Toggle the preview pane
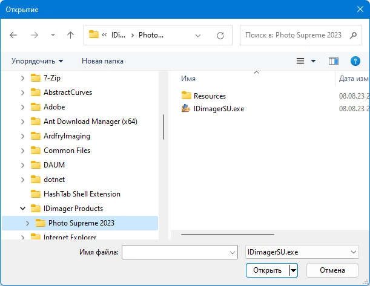Image resolution: width=370 pixels, height=286 pixels. click(334, 61)
